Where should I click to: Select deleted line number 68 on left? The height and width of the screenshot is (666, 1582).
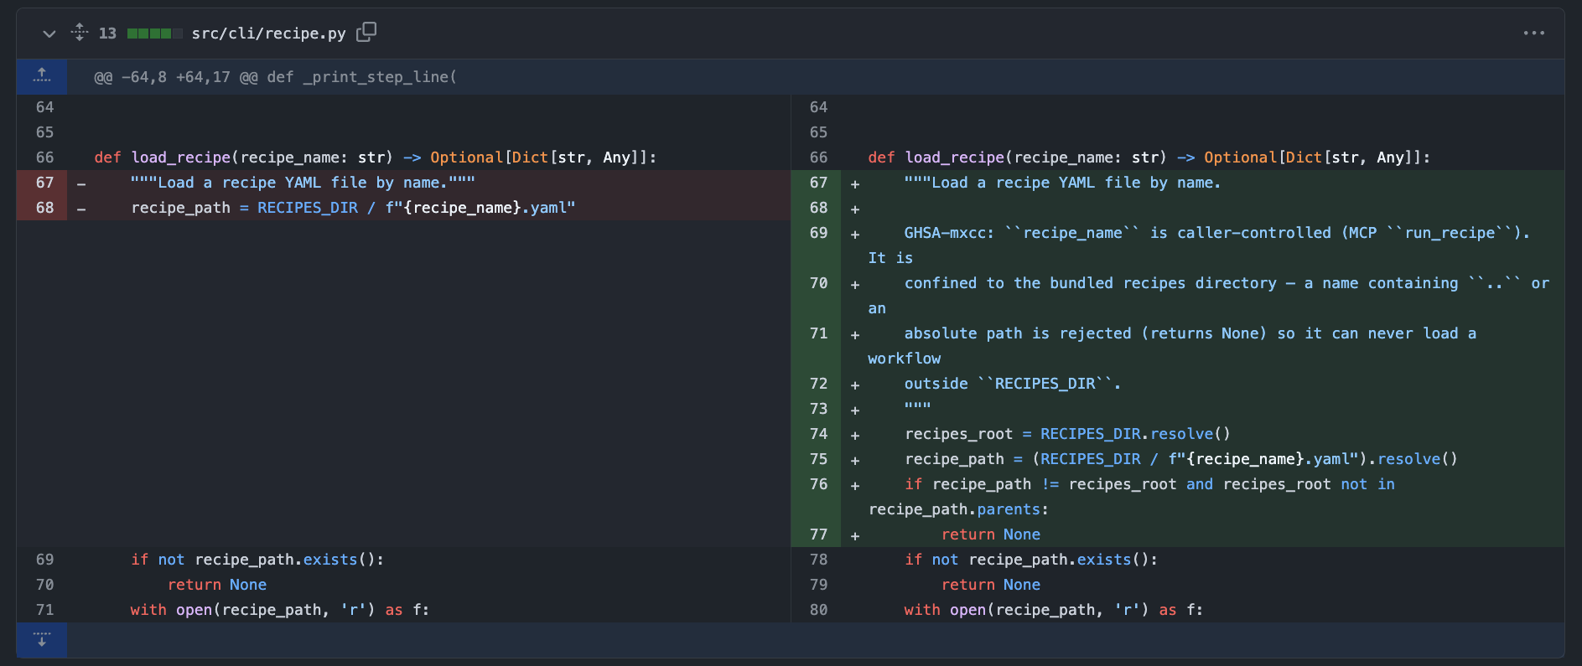(x=44, y=208)
